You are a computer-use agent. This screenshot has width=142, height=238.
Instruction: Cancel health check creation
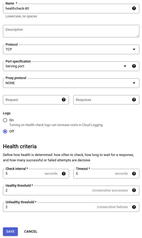[x=31, y=232]
